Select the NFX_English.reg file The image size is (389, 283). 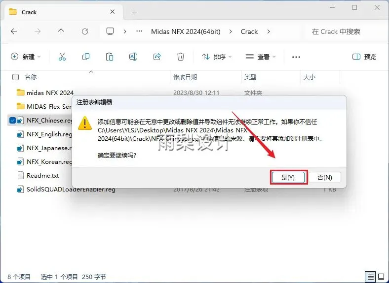[49, 134]
